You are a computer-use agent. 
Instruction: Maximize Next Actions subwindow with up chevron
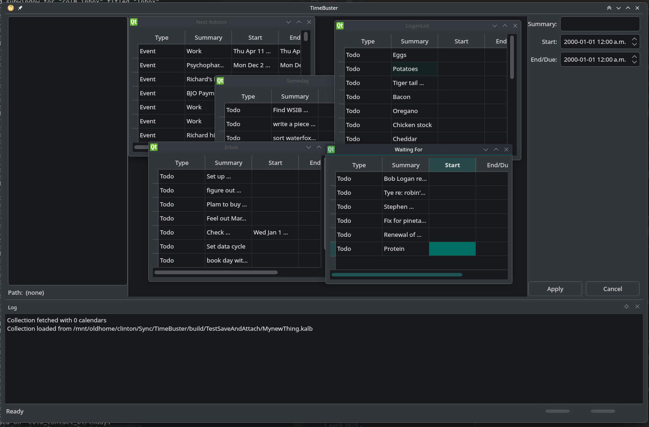(x=299, y=22)
